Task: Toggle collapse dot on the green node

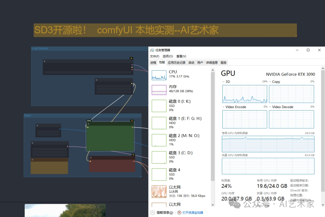Action: 88,123
